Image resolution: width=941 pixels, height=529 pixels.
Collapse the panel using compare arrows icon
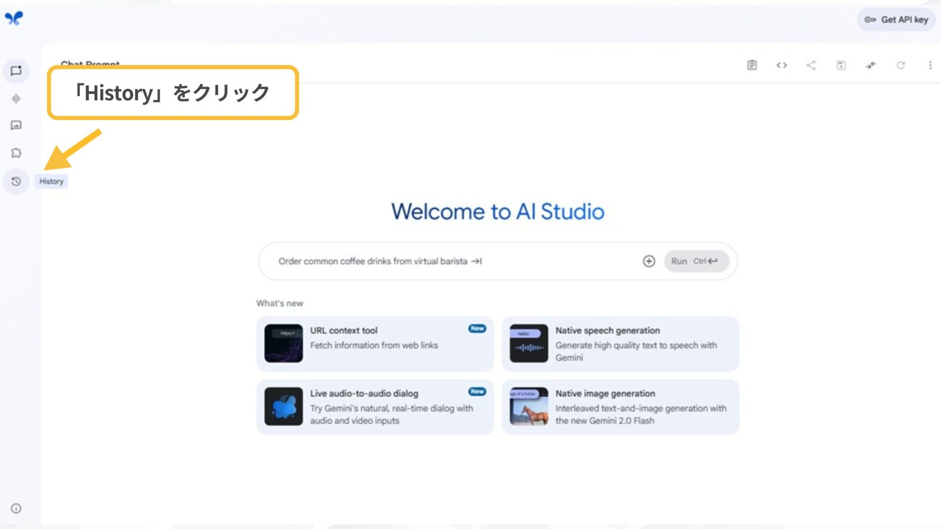pyautogui.click(x=872, y=65)
